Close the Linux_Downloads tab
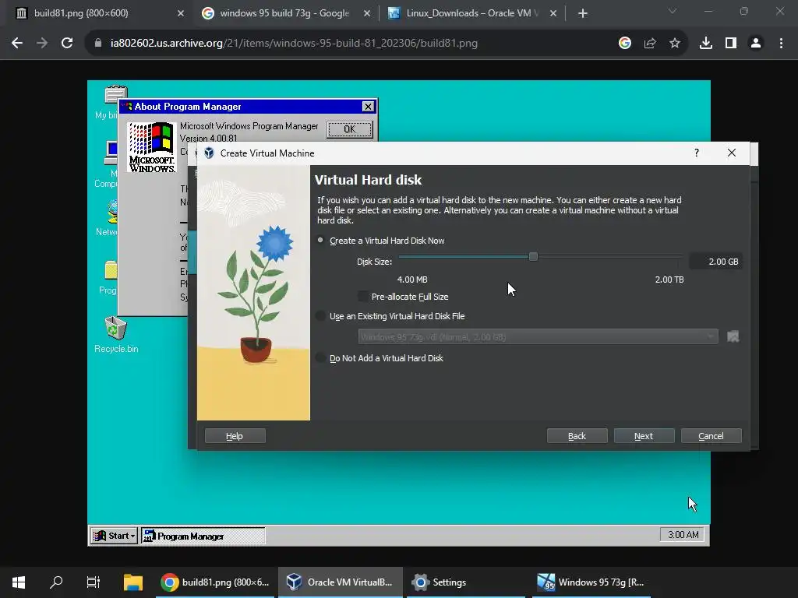Image resolution: width=798 pixels, height=598 pixels. click(x=553, y=13)
